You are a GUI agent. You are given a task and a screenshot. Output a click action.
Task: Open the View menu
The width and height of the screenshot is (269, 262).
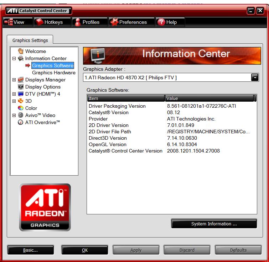tap(18, 22)
